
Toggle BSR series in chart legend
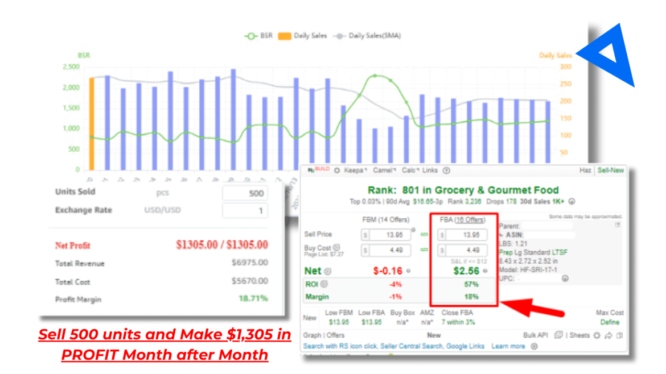point(259,36)
